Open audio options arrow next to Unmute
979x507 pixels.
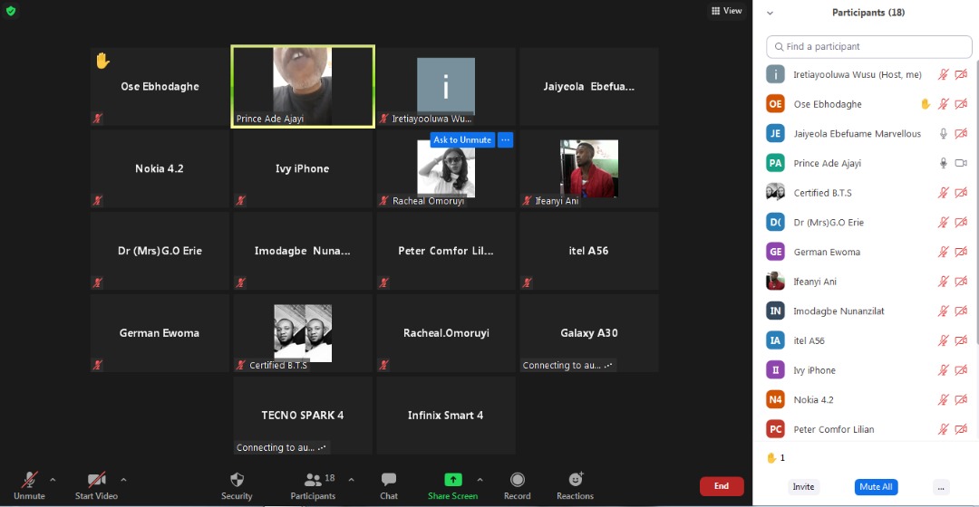pos(53,480)
